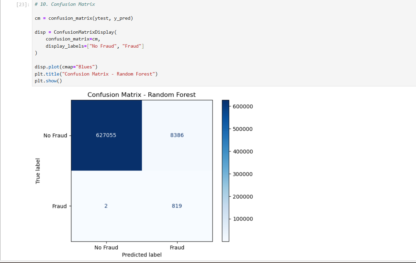Place cursor on the plt.title code line
This screenshot has height=263, width=416.
point(96,74)
